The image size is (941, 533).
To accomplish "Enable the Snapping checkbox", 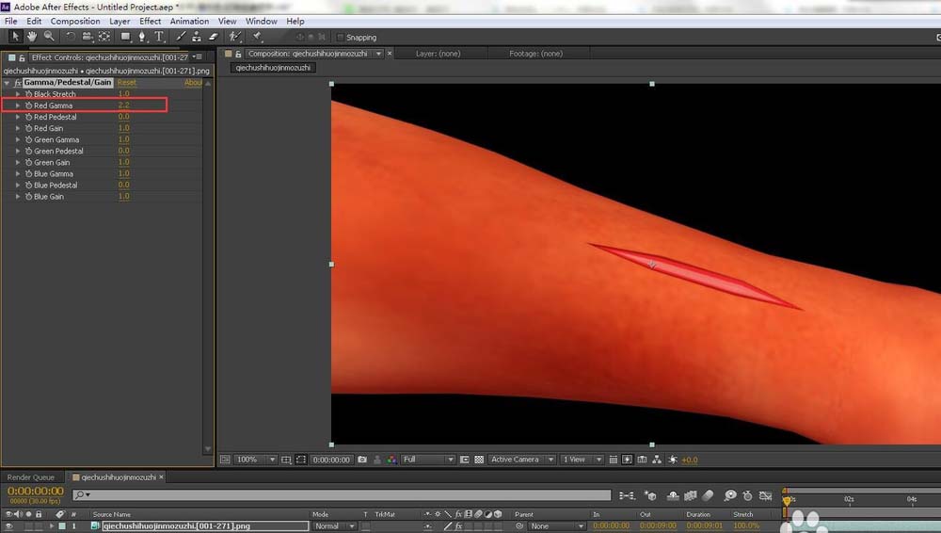I will (x=341, y=38).
